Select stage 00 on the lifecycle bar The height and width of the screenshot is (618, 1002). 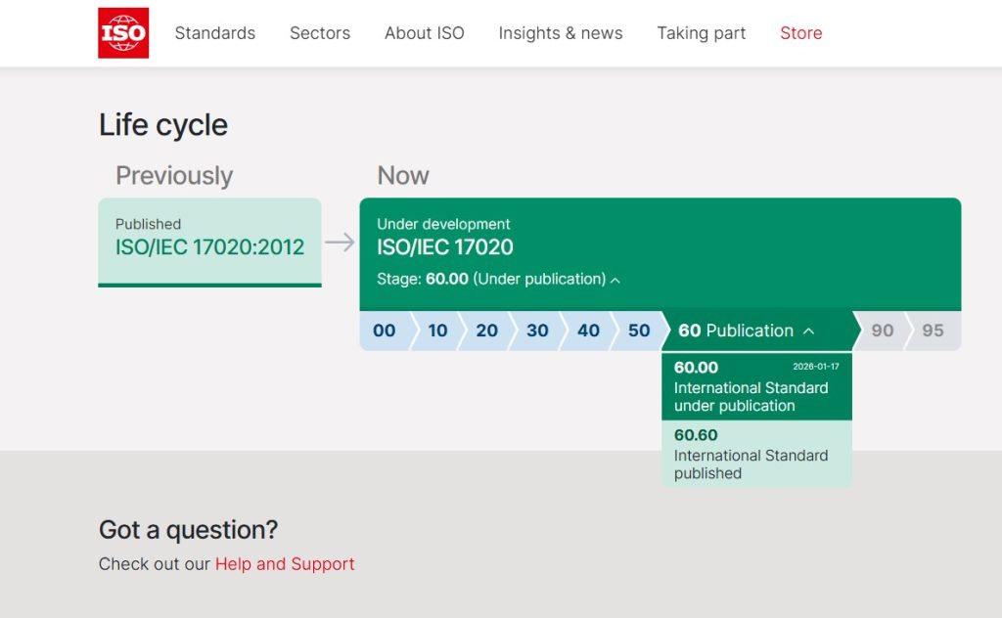[384, 331]
